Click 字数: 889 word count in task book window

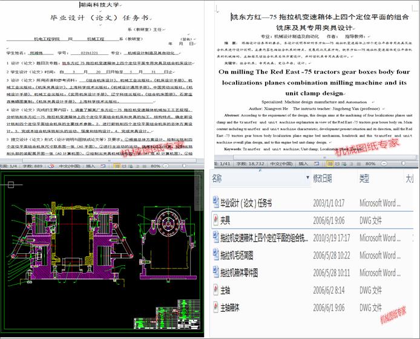click(x=33, y=166)
